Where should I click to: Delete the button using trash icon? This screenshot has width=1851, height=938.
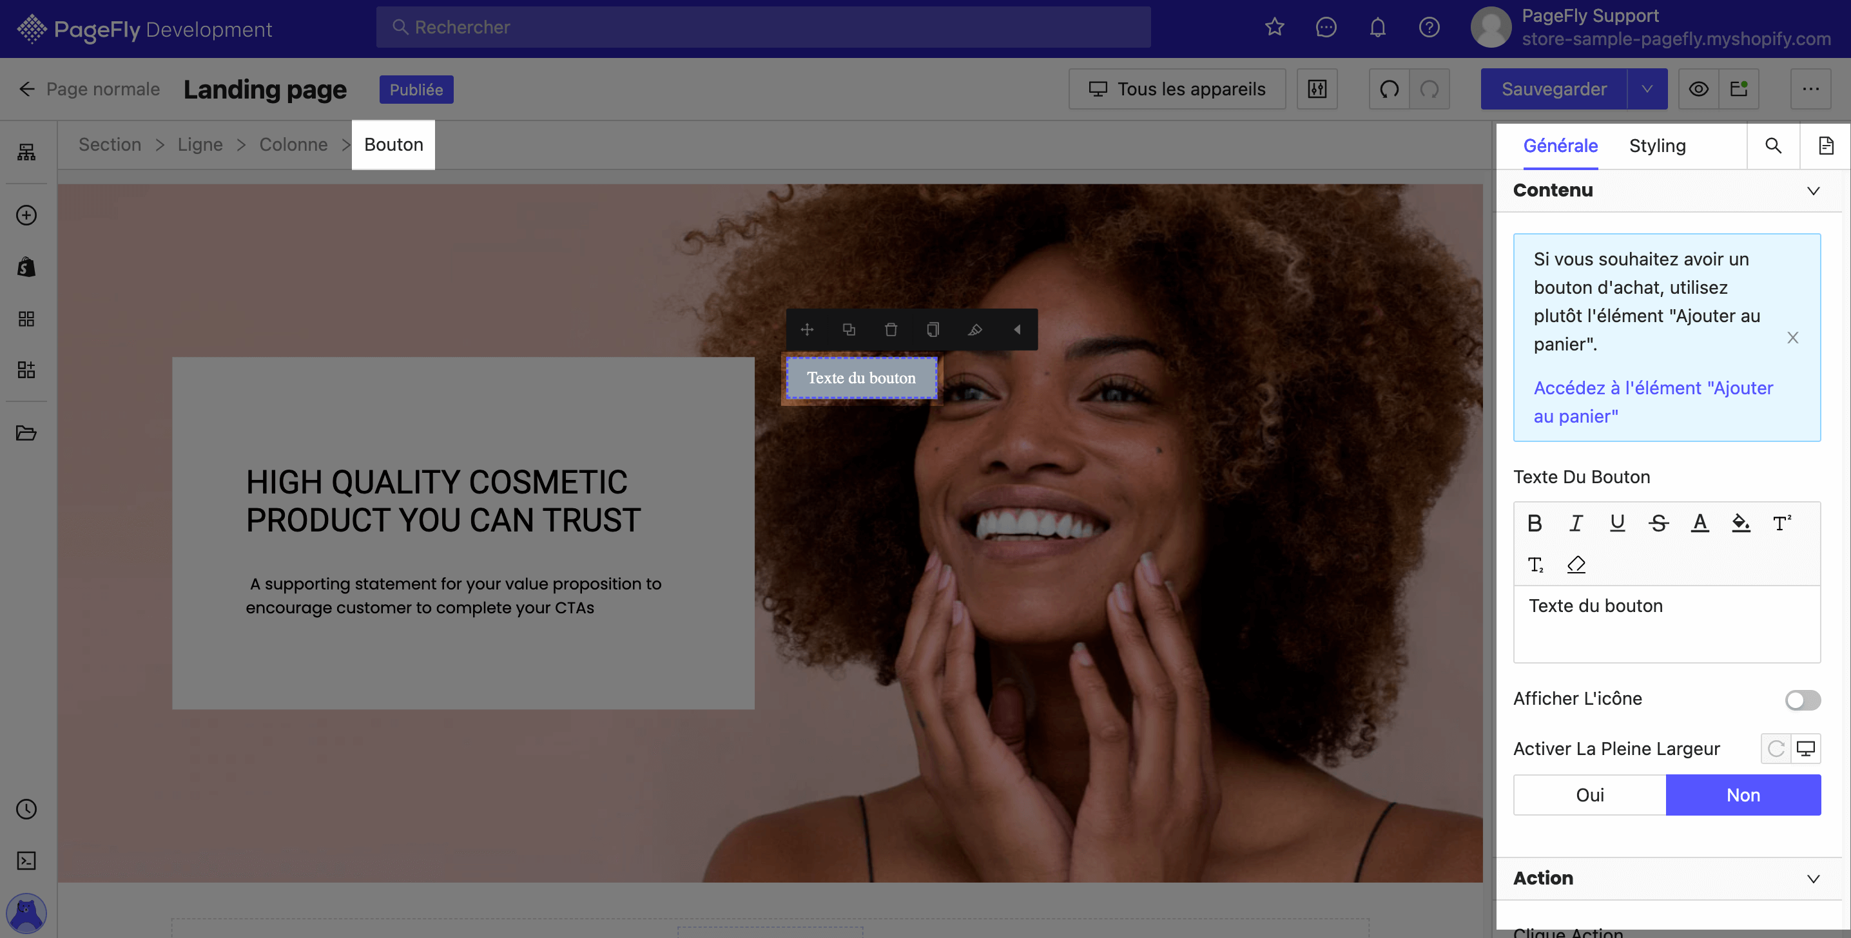pos(891,330)
